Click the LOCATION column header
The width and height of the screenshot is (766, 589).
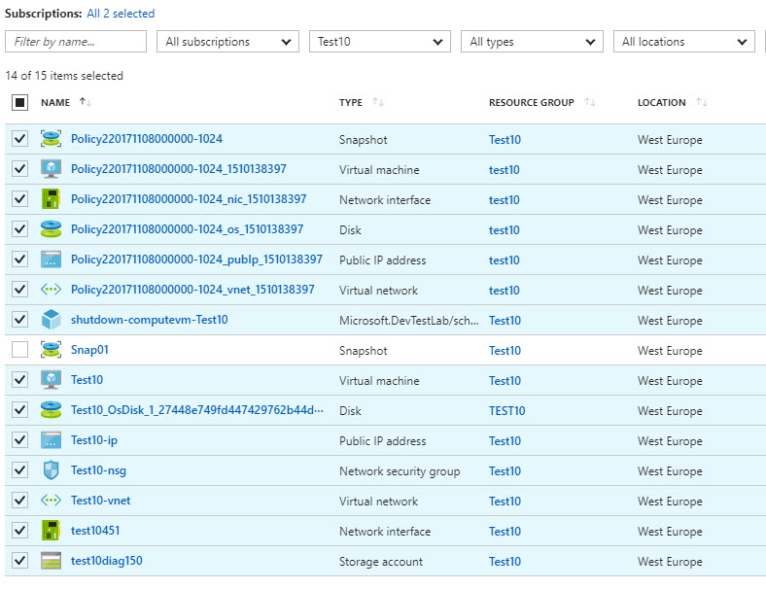(x=661, y=103)
